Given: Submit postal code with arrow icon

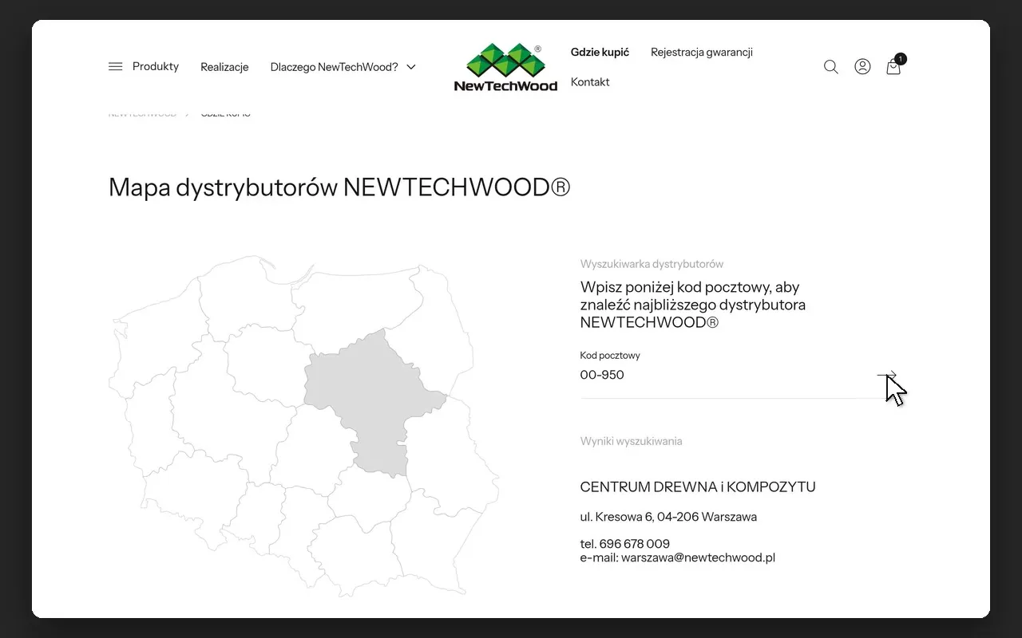Looking at the screenshot, I should [887, 375].
